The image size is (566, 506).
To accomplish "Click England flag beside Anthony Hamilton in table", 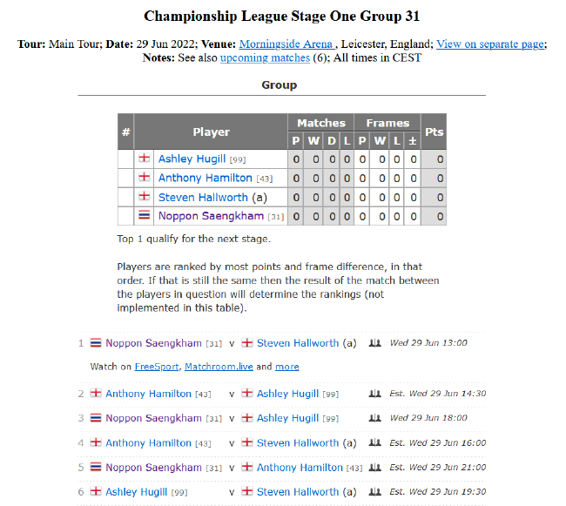I will (144, 177).
